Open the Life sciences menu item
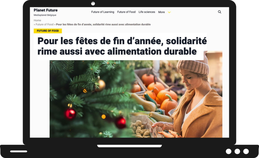 [x=147, y=12]
